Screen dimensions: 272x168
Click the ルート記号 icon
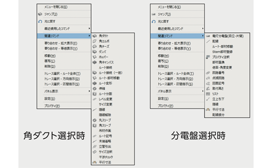(x=95, y=136)
